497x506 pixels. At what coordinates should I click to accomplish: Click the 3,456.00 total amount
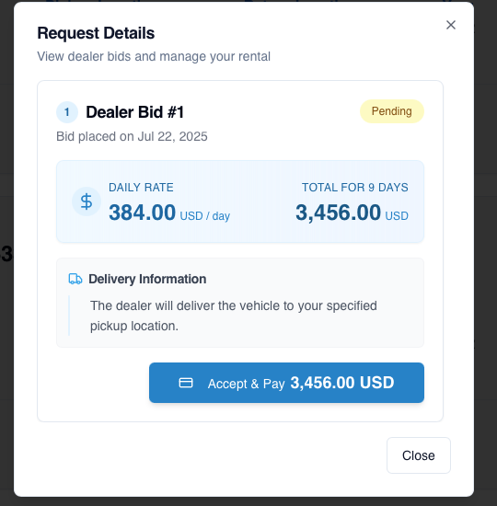point(338,213)
